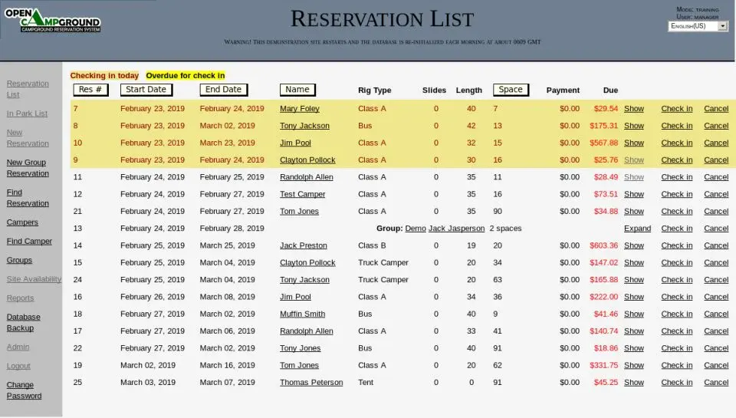Open Jack Jasperson group camper link

click(456, 229)
